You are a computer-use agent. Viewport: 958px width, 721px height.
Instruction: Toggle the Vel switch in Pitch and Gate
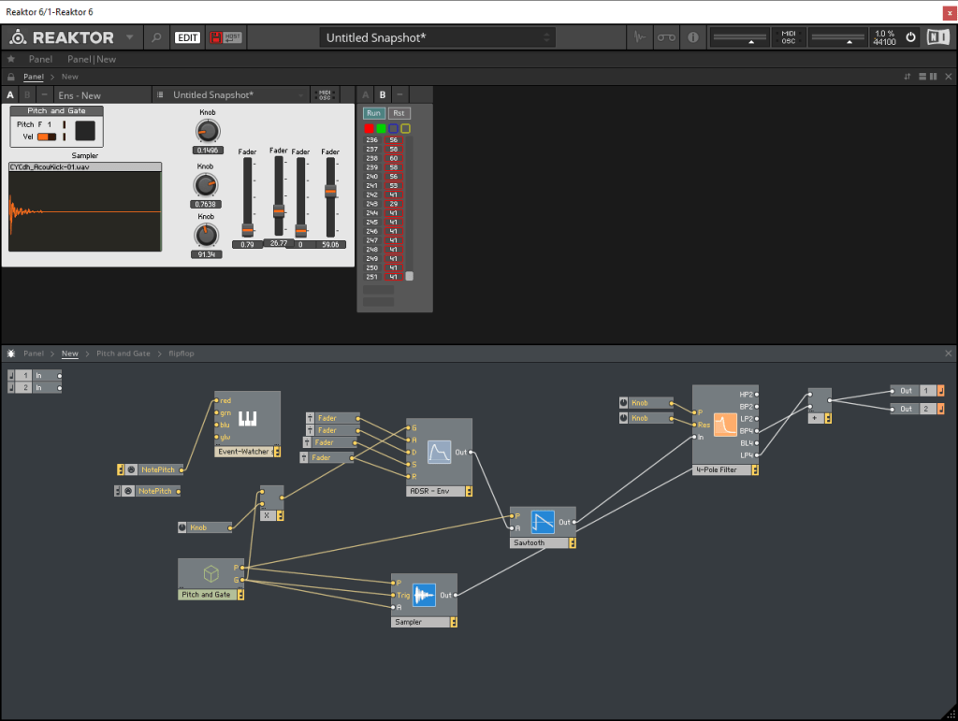pos(46,137)
